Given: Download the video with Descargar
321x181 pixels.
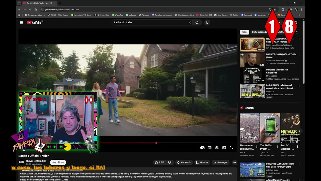Looking at the screenshot, I should (x=220, y=162).
